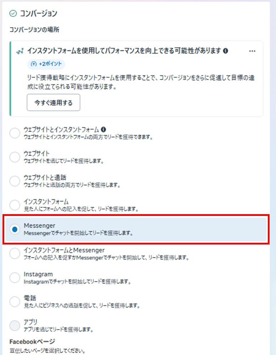The width and height of the screenshot is (276, 355).
Task: Select the ウェブサイトとインスタントフォーム radio button
Action: click(15, 133)
